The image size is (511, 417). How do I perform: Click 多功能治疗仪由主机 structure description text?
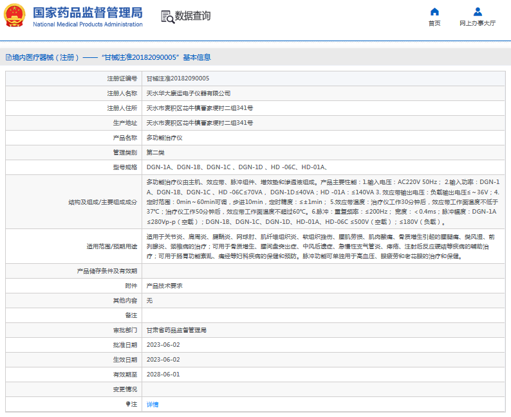pyautogui.click(x=323, y=202)
